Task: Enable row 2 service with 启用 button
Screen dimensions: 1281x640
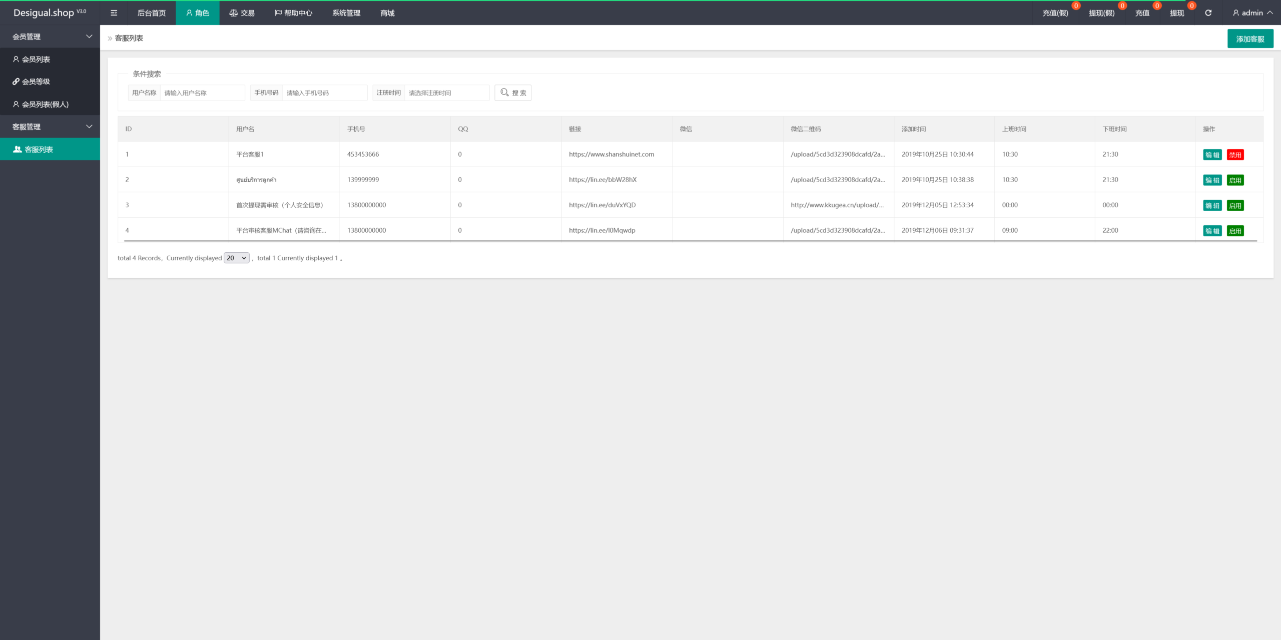Action: 1235,180
